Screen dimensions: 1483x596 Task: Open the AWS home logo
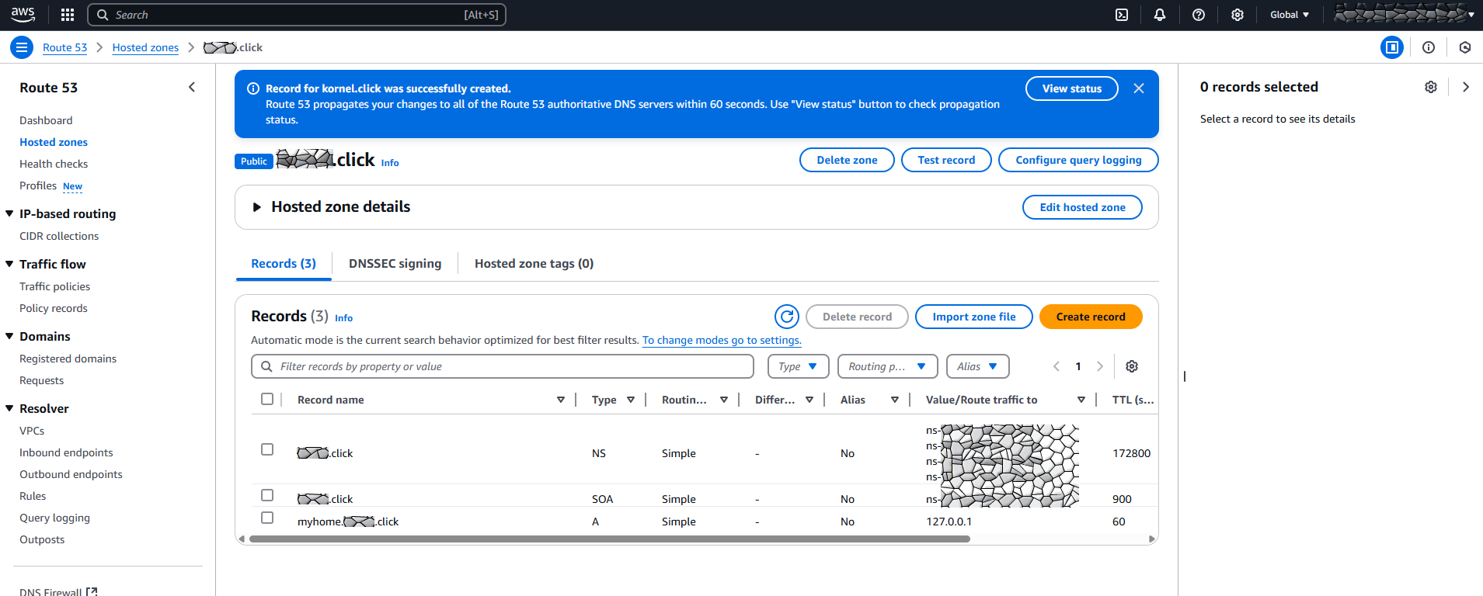point(23,15)
